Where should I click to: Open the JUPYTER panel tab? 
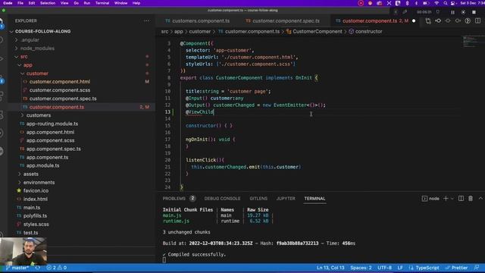click(x=286, y=199)
